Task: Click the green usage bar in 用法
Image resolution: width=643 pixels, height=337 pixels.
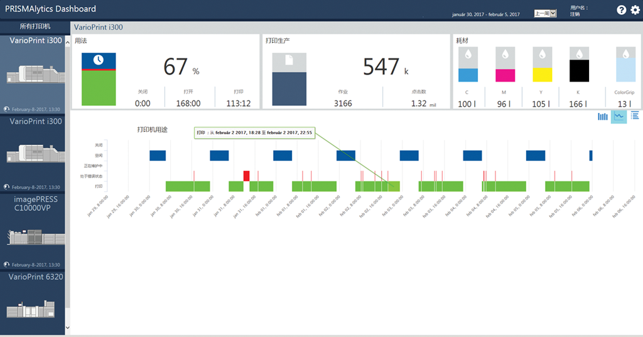Action: [x=99, y=88]
